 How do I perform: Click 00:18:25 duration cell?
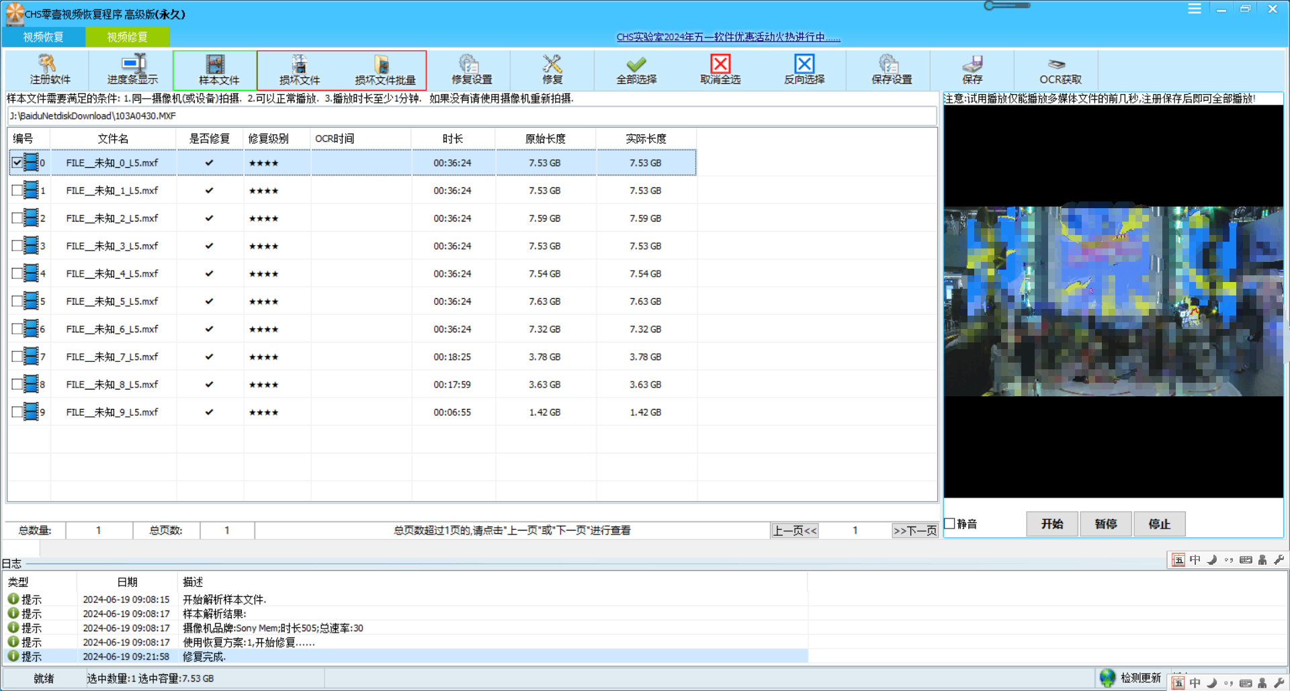(452, 357)
